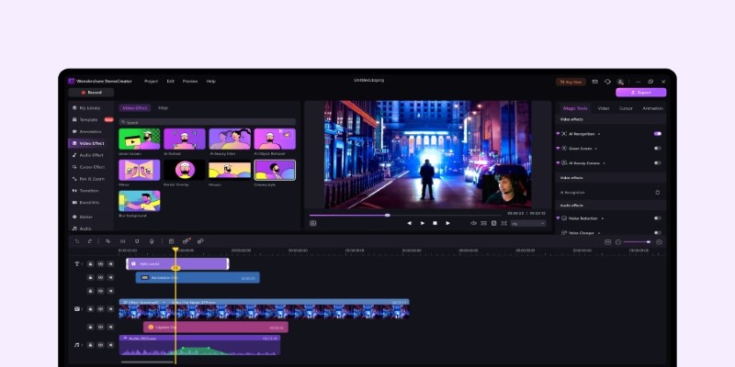Expand the AI Beauty Camera options arrow

coord(605,162)
